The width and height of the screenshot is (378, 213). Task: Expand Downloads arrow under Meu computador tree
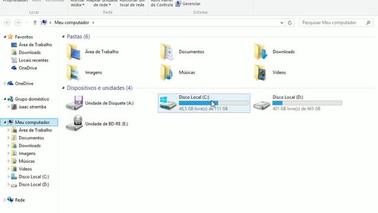coord(9,146)
